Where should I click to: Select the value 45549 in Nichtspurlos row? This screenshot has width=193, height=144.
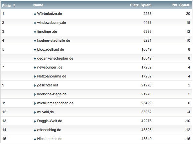(x=146, y=139)
